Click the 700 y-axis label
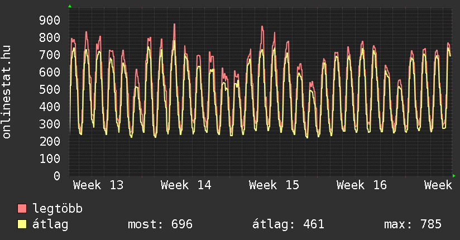The height and width of the screenshot is (240, 460). 49,55
